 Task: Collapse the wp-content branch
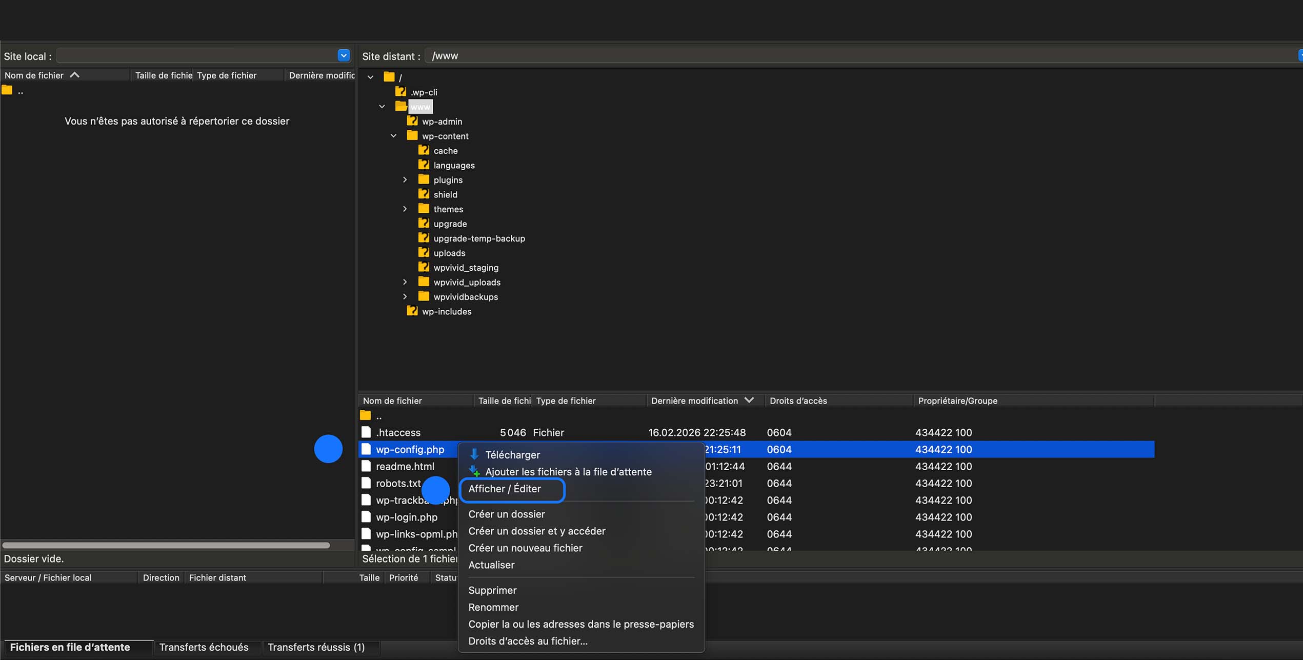(394, 135)
